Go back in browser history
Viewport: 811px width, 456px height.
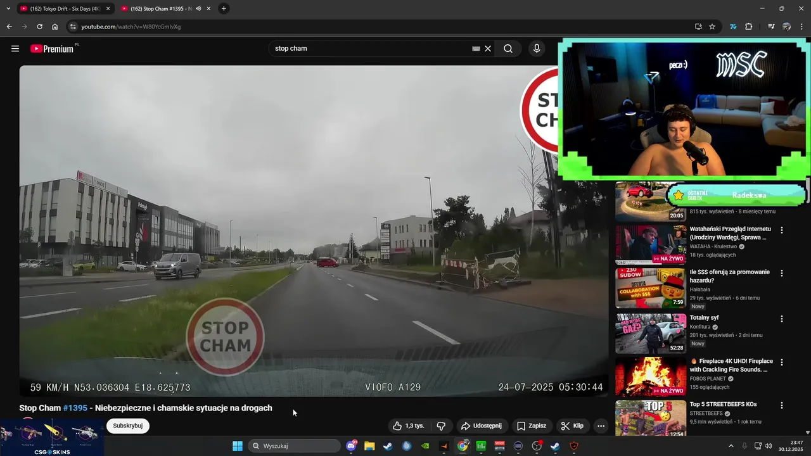[x=9, y=27]
